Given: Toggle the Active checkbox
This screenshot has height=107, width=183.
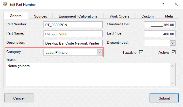Looking at the screenshot, I should point(173,52).
